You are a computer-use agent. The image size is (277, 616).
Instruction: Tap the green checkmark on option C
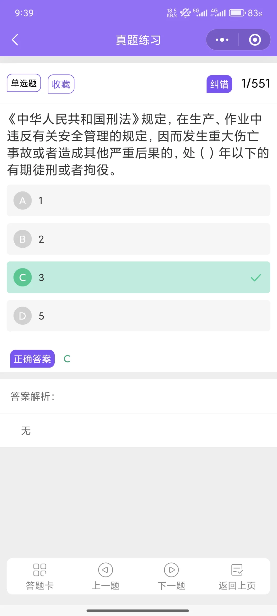click(256, 277)
